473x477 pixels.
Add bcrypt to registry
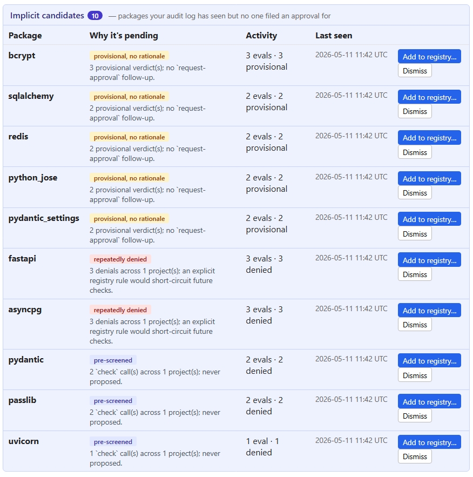[429, 56]
